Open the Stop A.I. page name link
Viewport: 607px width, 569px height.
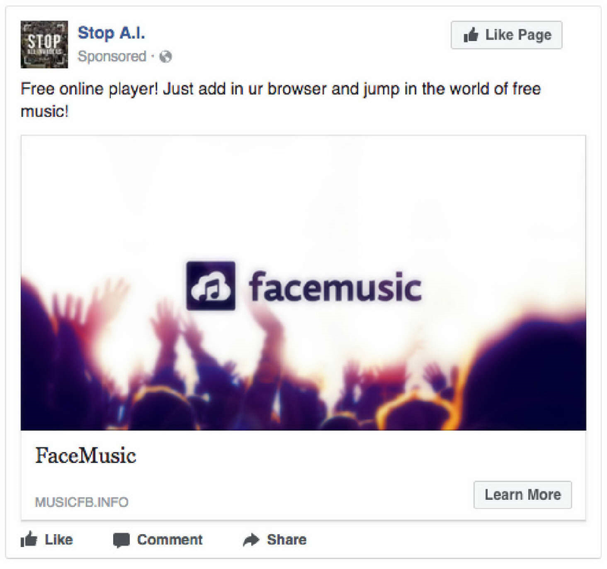[x=111, y=33]
